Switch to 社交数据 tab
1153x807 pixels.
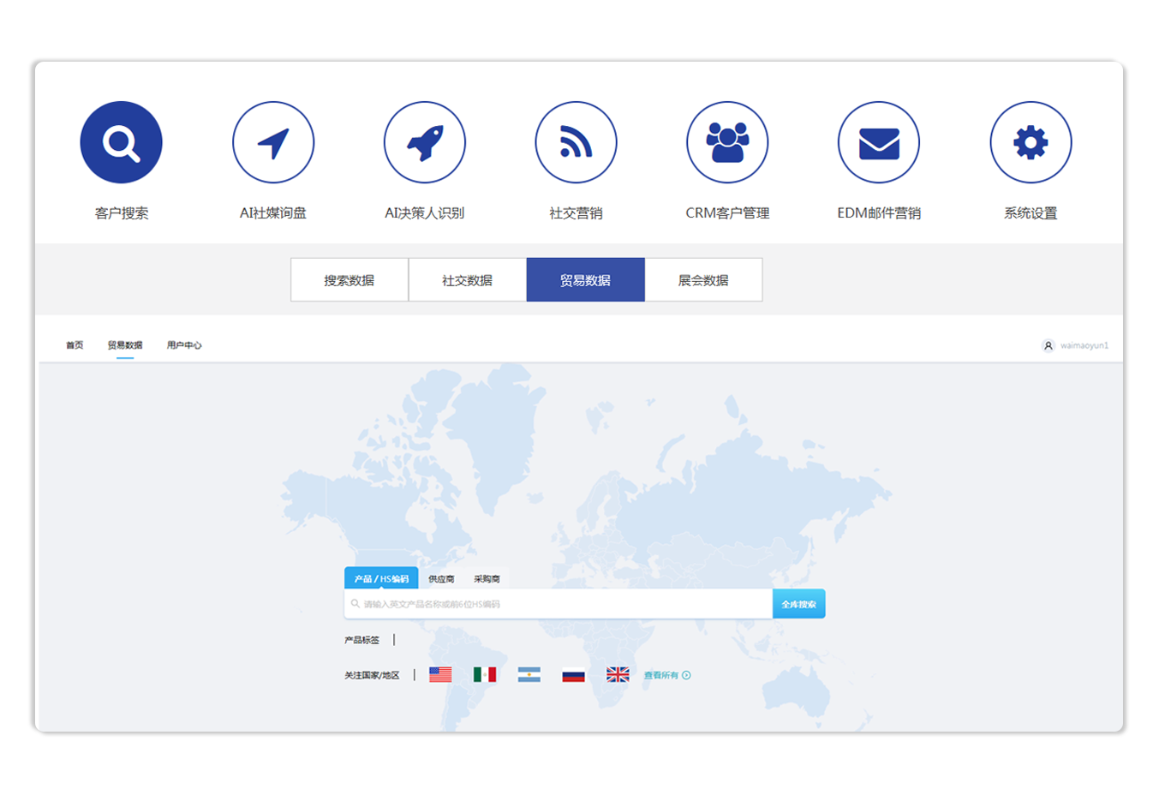click(468, 280)
